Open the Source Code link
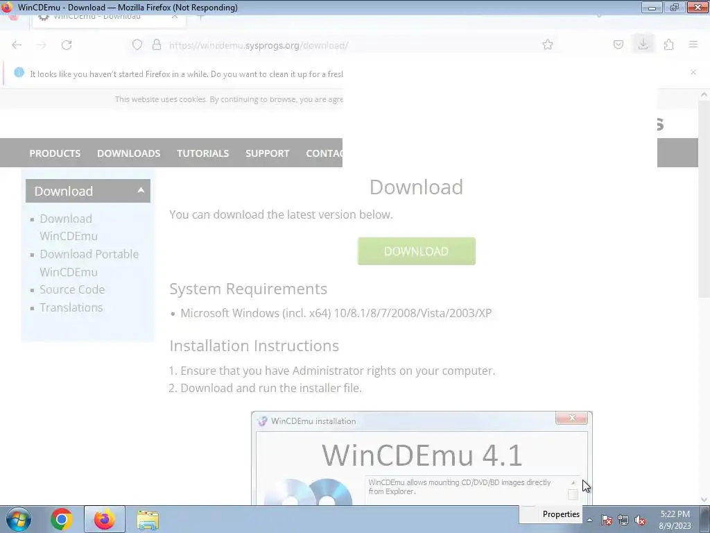Image resolution: width=710 pixels, height=533 pixels. pos(72,289)
